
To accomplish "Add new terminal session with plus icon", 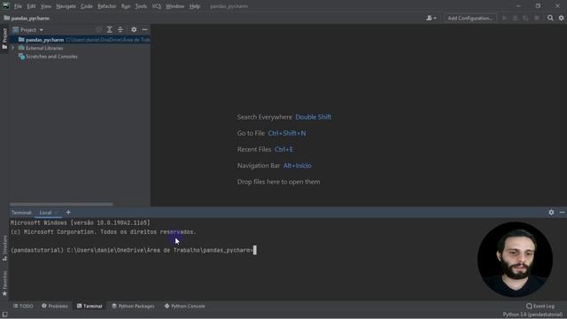I will click(x=68, y=213).
